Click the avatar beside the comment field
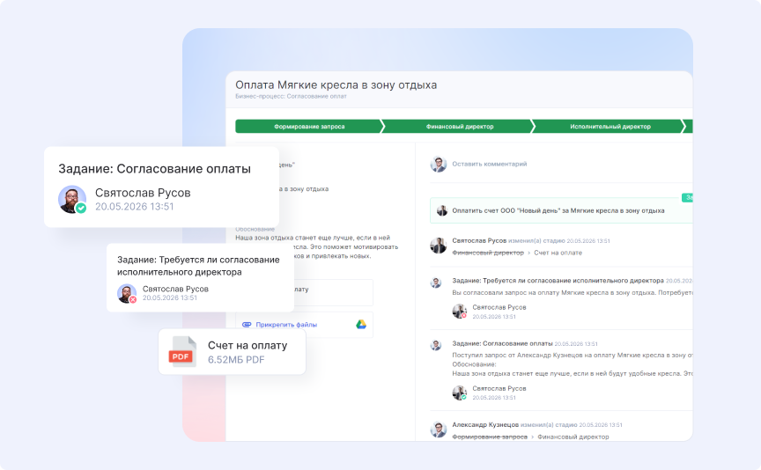761x470 pixels. 438,164
